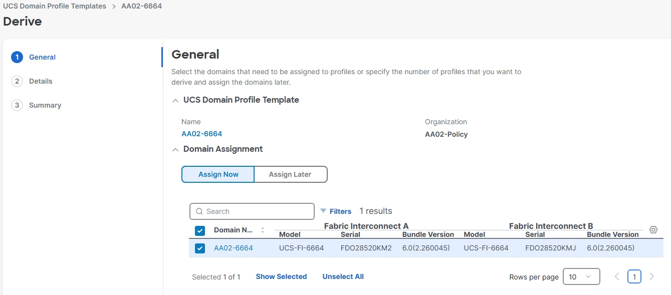Click the Filters funnel icon
This screenshot has height=295, width=671.
pos(323,211)
